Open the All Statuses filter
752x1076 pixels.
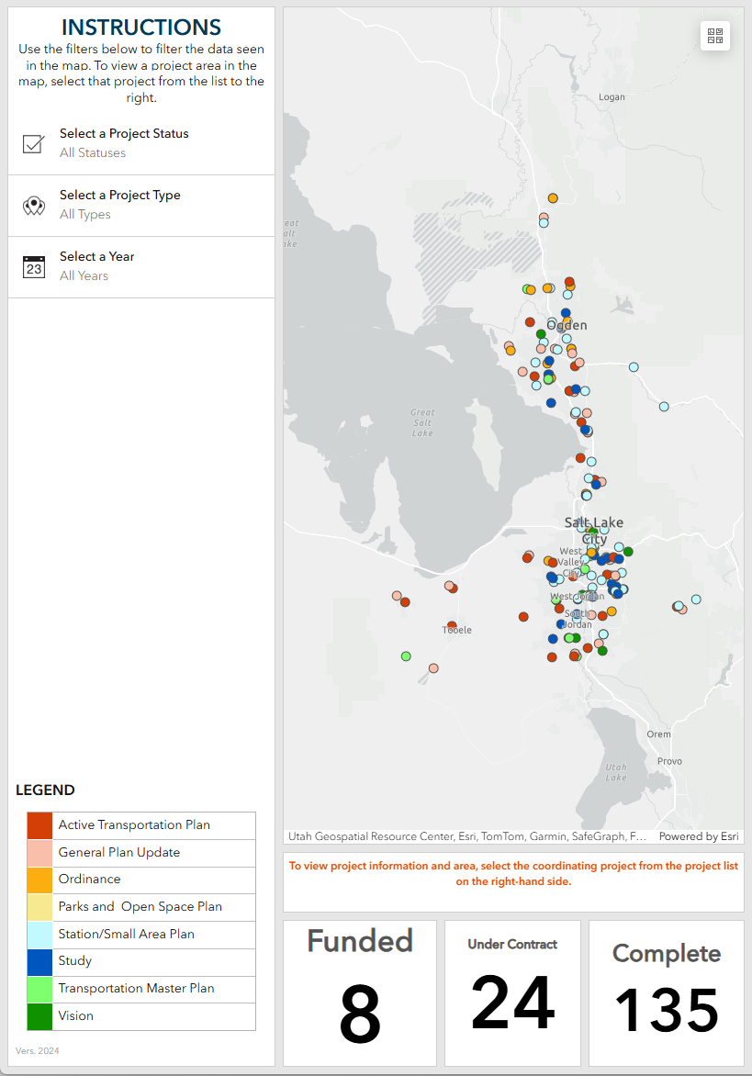pyautogui.click(x=95, y=152)
